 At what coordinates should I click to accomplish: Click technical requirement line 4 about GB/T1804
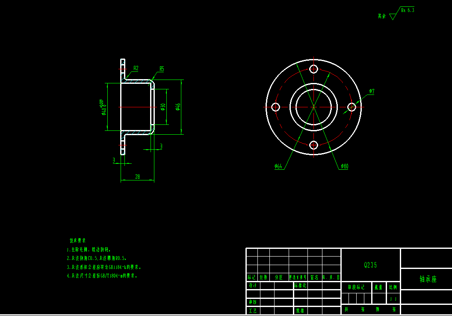point(102,276)
